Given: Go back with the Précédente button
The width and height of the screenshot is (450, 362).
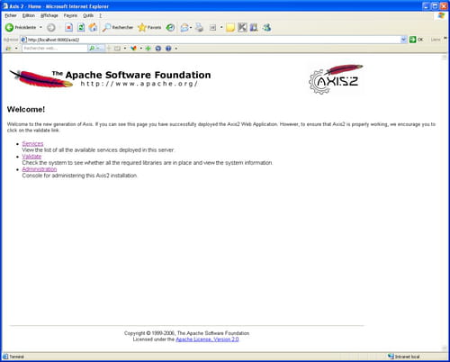Looking at the screenshot, I should point(21,27).
